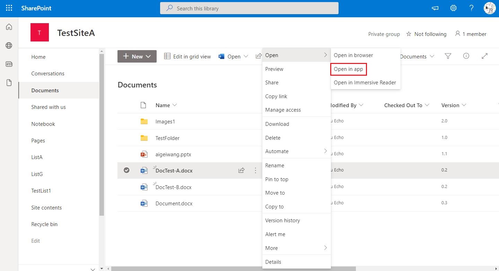Image resolution: width=499 pixels, height=271 pixels.
Task: Click the star icon to follow site
Action: tap(409, 34)
